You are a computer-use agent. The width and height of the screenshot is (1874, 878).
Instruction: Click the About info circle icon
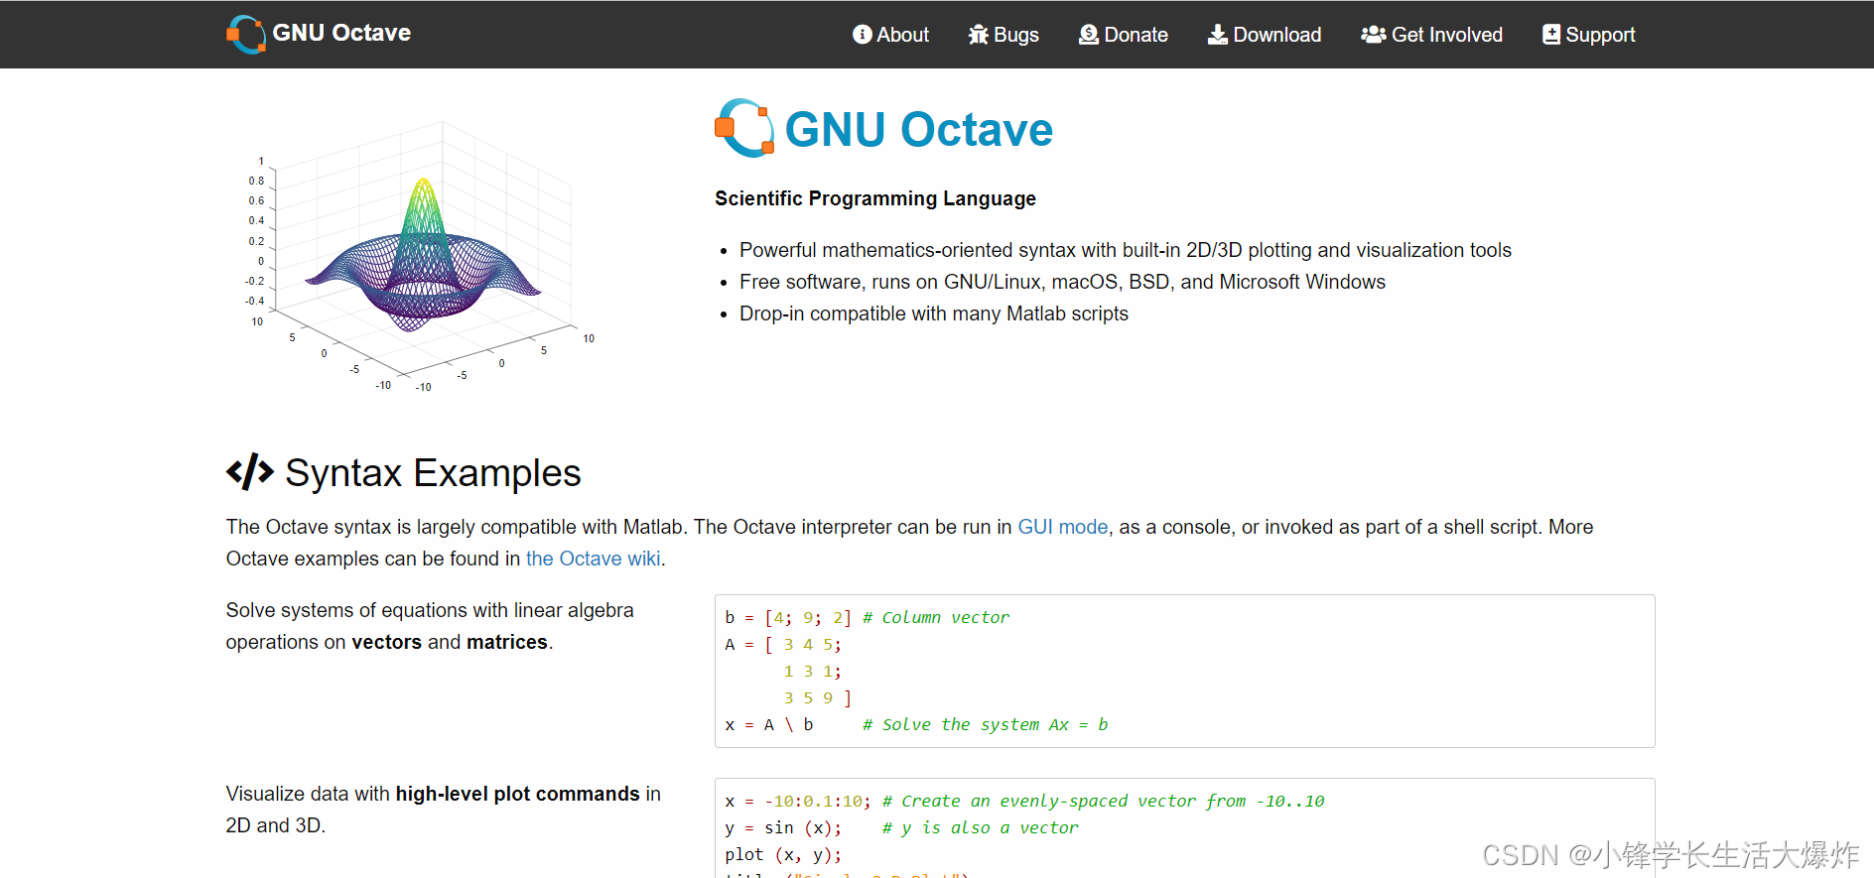(x=862, y=35)
